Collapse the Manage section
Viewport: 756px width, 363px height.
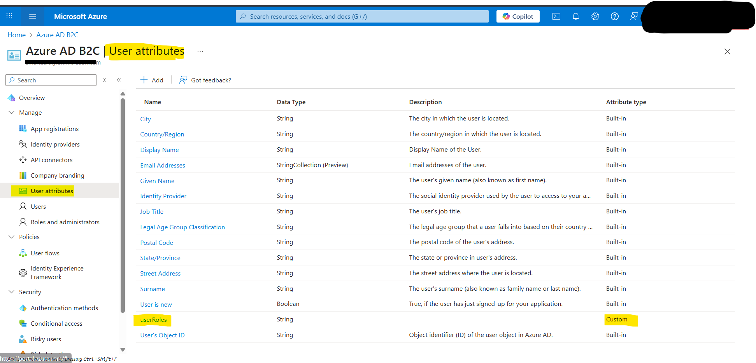[x=11, y=112]
